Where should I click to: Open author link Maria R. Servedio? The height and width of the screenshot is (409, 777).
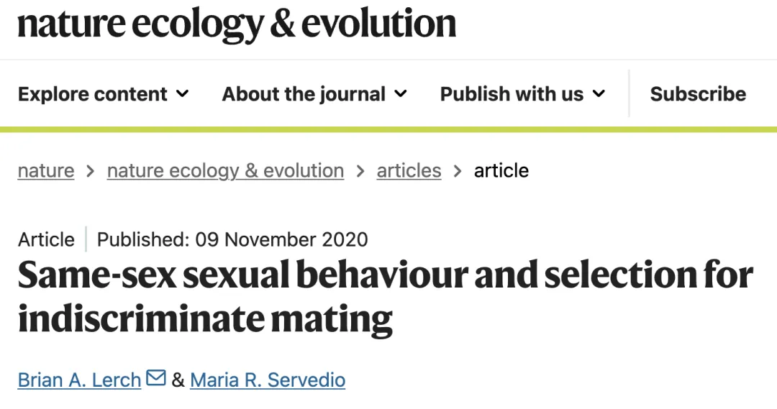pyautogui.click(x=268, y=380)
